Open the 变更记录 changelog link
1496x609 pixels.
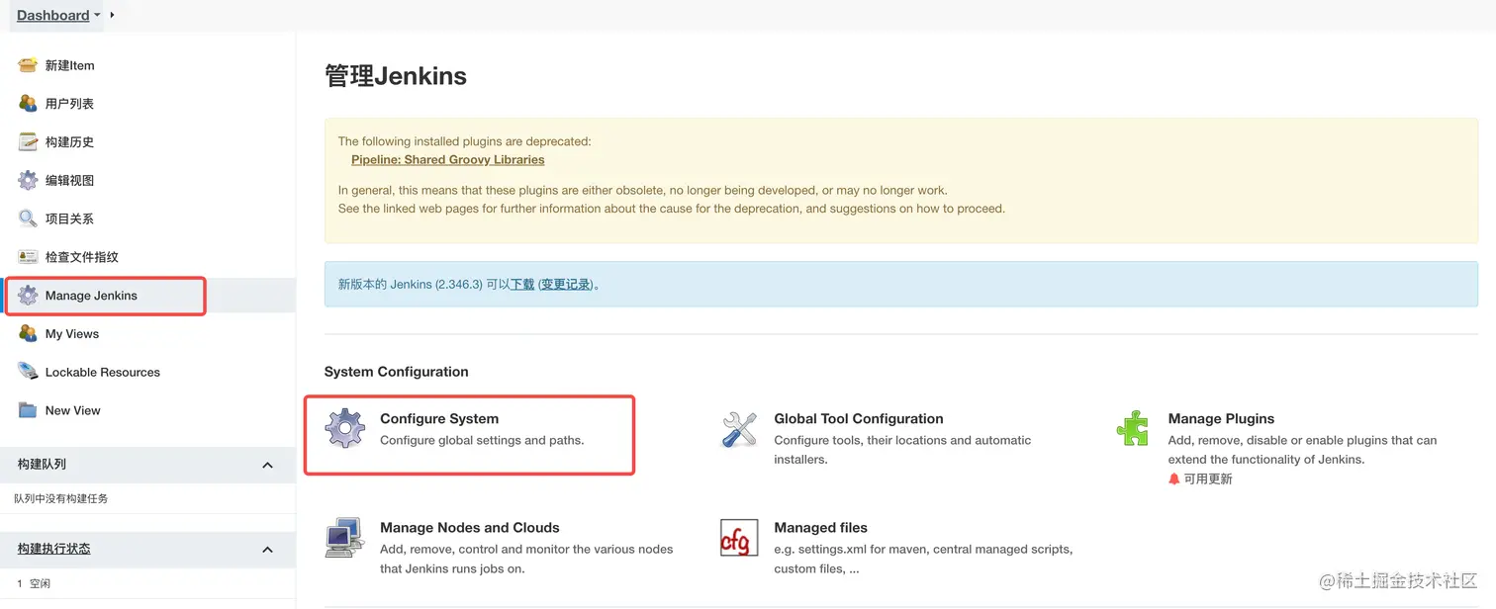pos(565,284)
